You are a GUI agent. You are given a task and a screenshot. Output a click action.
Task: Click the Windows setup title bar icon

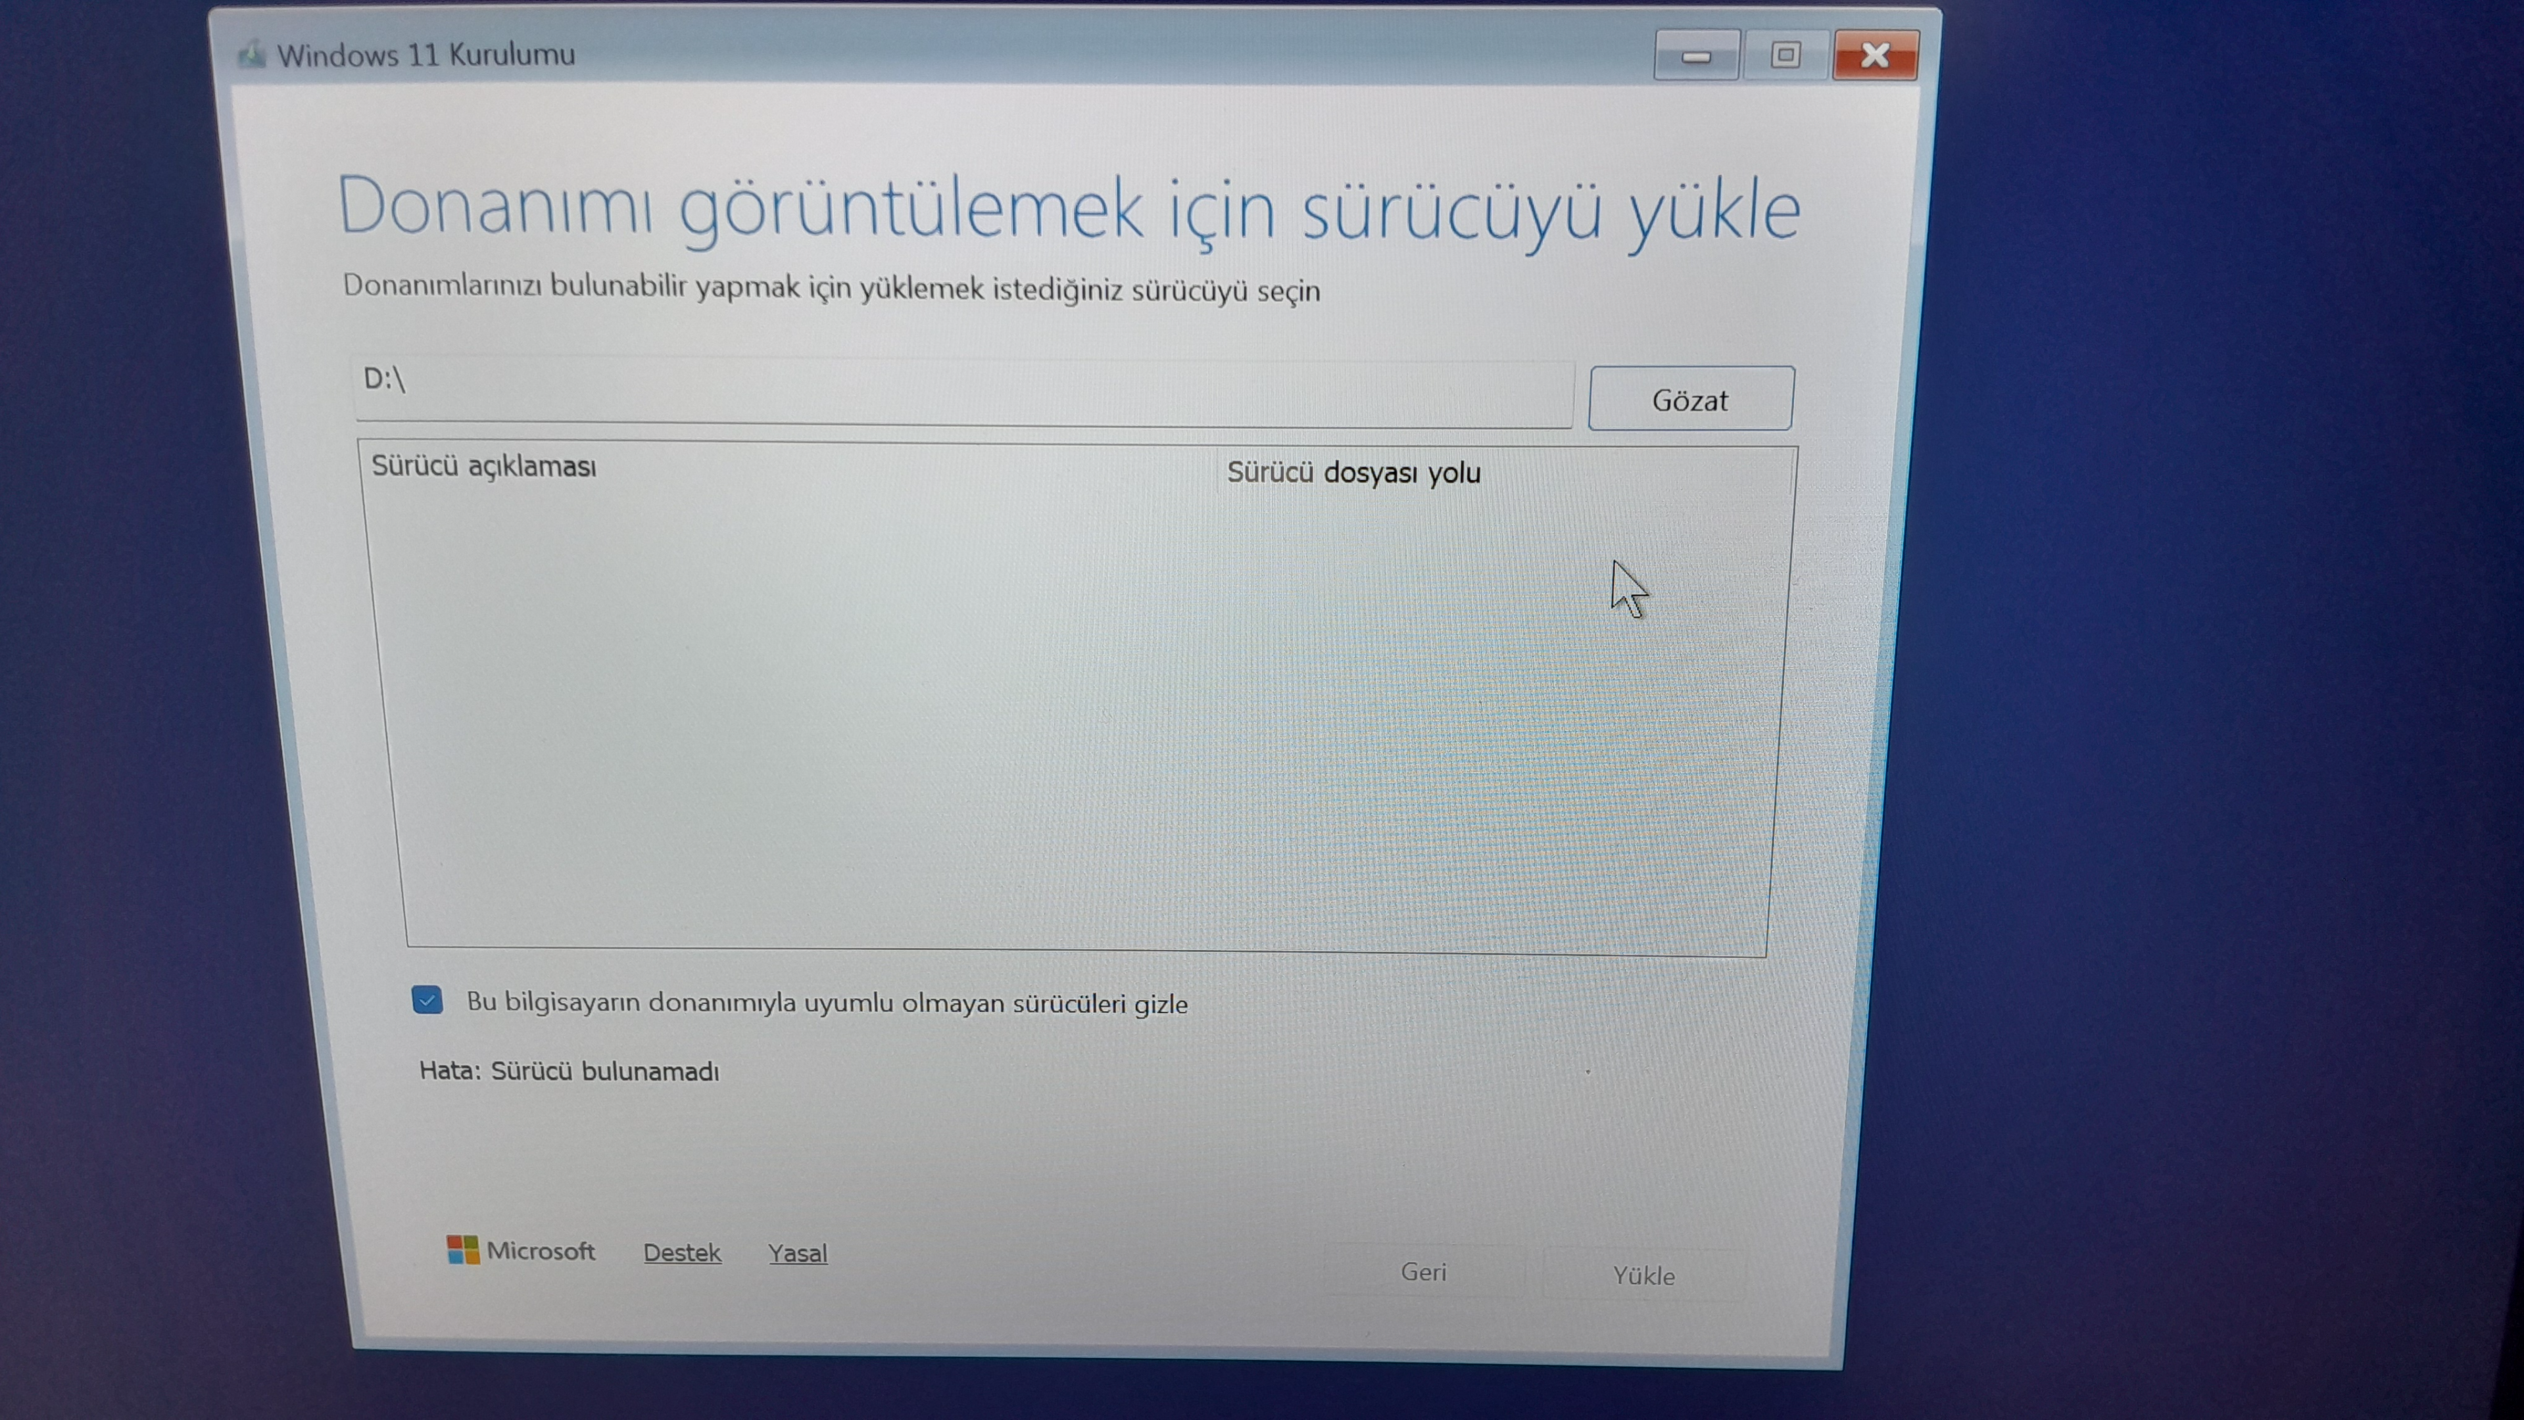point(252,54)
